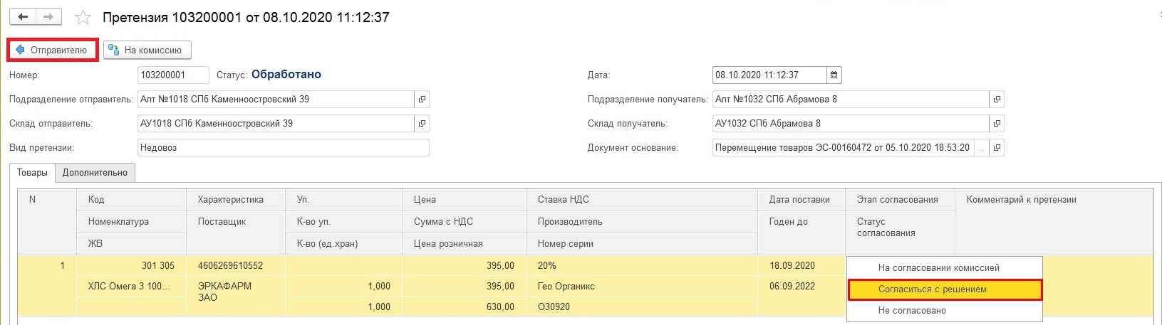Select "Не согласовано" option in the list
The height and width of the screenshot is (325, 1162).
tap(912, 311)
